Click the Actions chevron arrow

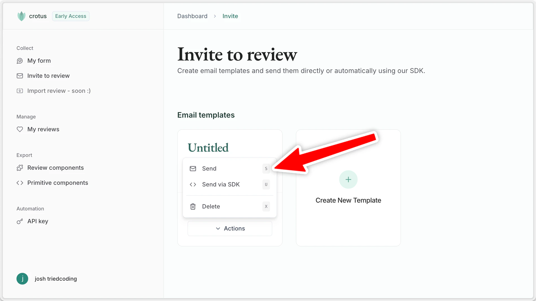coord(218,229)
